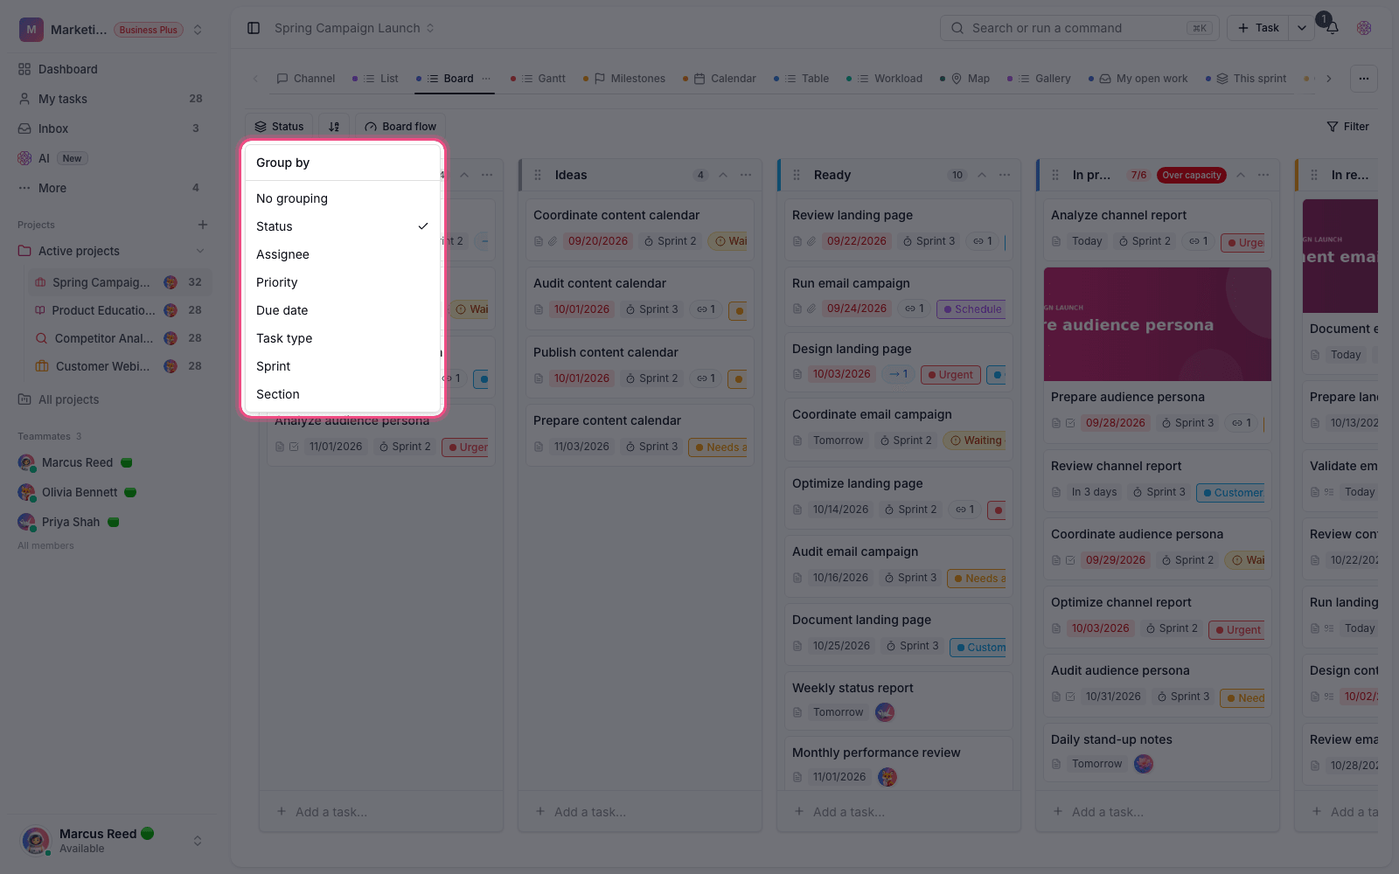This screenshot has height=874, width=1399.
Task: Switch to the Calendar view tab
Action: [x=720, y=79]
